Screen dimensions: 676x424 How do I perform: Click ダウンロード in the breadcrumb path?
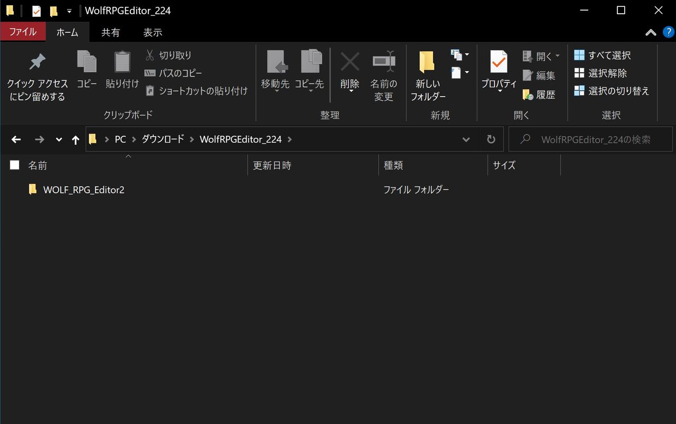click(163, 139)
